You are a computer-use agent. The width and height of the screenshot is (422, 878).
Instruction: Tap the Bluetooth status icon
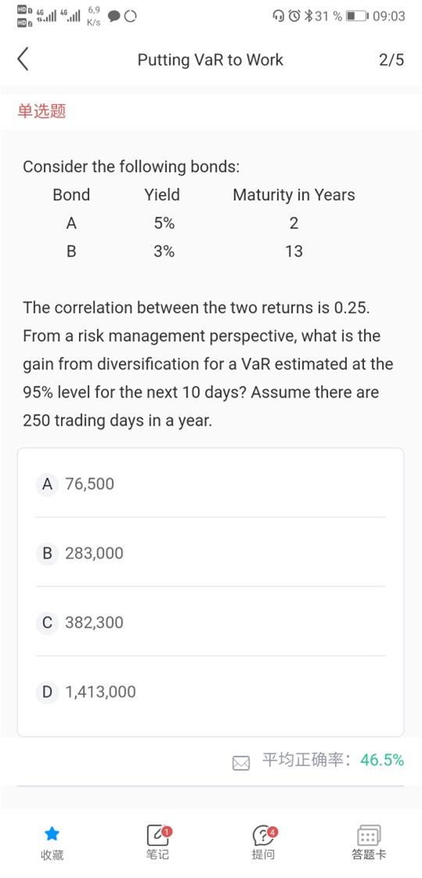point(307,16)
